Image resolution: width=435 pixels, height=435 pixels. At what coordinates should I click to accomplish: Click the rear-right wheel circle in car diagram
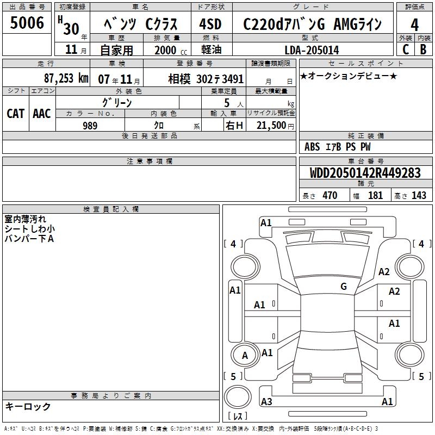(x=409, y=356)
